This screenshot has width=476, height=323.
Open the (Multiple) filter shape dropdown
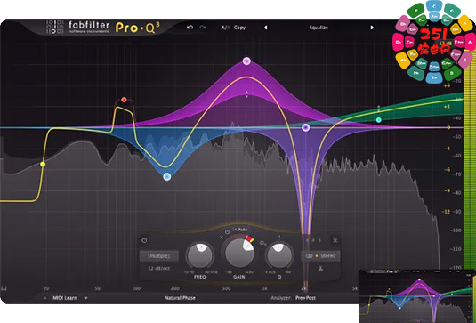click(x=159, y=256)
